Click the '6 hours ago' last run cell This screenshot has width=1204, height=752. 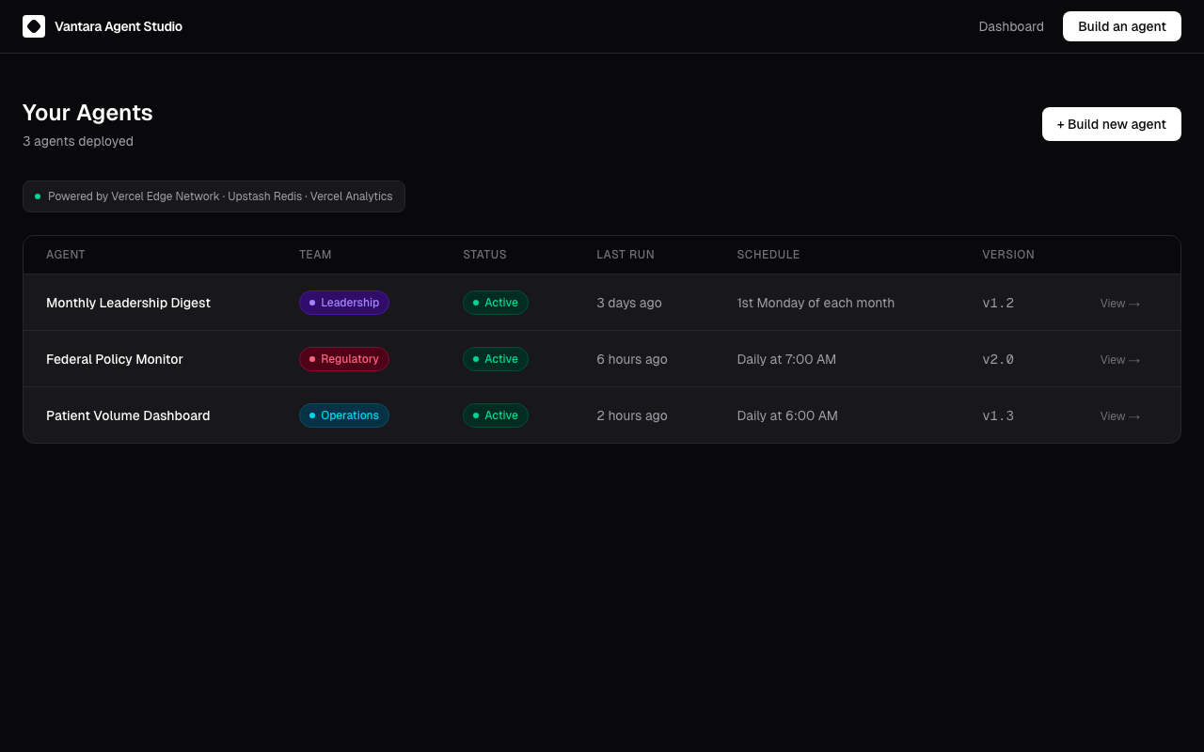(x=632, y=359)
